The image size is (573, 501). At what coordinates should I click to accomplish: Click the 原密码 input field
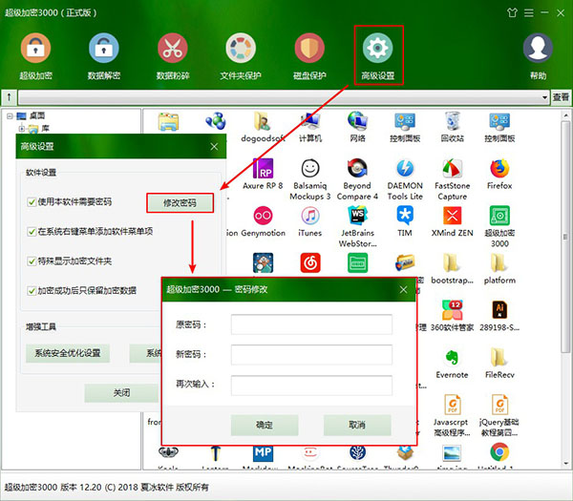pyautogui.click(x=338, y=324)
